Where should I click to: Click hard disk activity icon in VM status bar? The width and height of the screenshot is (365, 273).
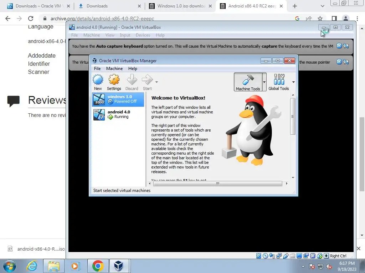[x=259, y=256]
